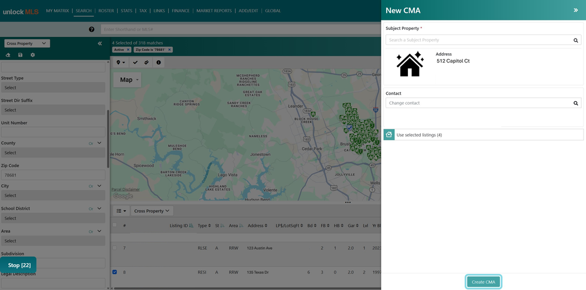Toggle the select-all header checkbox
Image resolution: width=586 pixels, height=290 pixels.
(115, 225)
